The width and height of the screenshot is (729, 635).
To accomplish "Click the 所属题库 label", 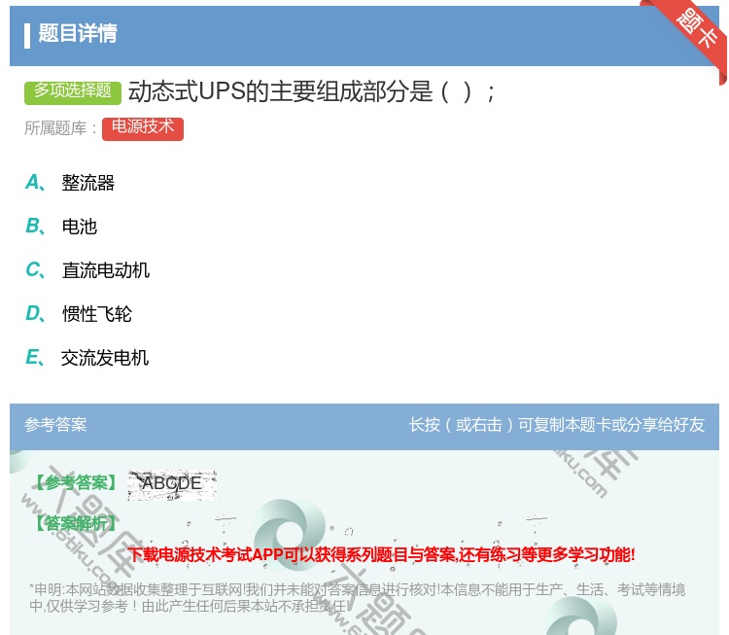I will 60,128.
